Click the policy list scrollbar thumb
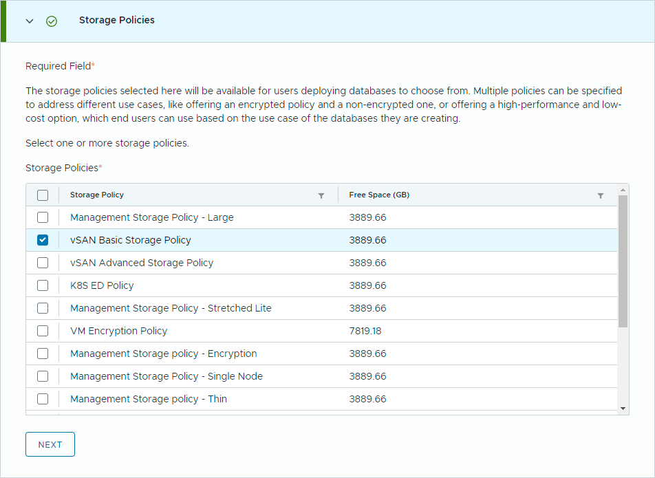655x478 pixels. 623,261
